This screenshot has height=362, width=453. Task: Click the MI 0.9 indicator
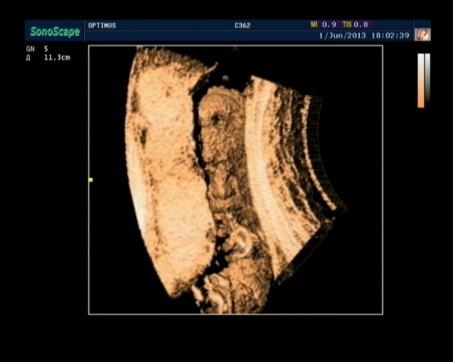click(x=324, y=25)
